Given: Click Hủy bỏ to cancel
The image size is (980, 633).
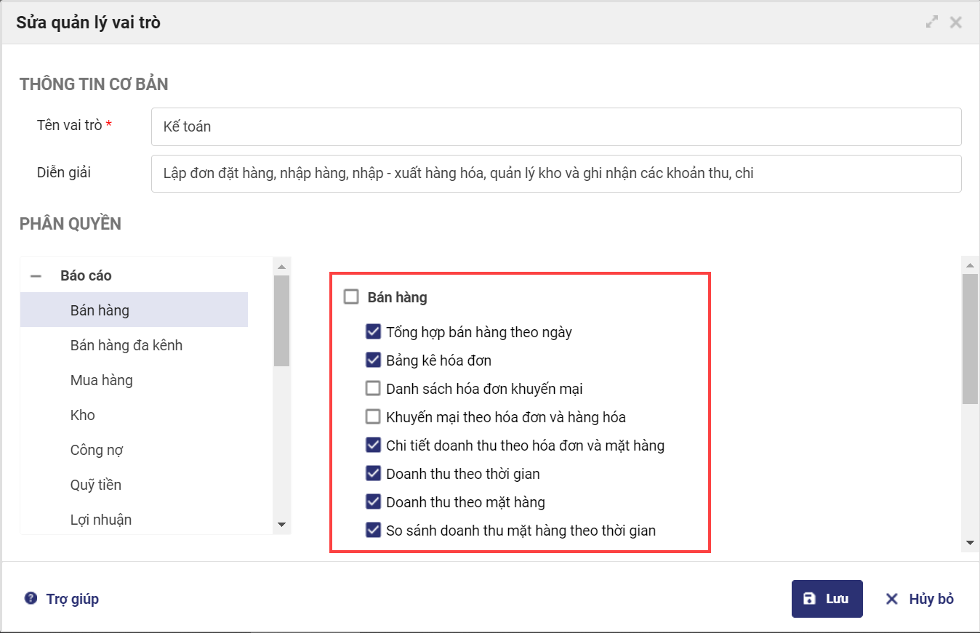Looking at the screenshot, I should [919, 599].
